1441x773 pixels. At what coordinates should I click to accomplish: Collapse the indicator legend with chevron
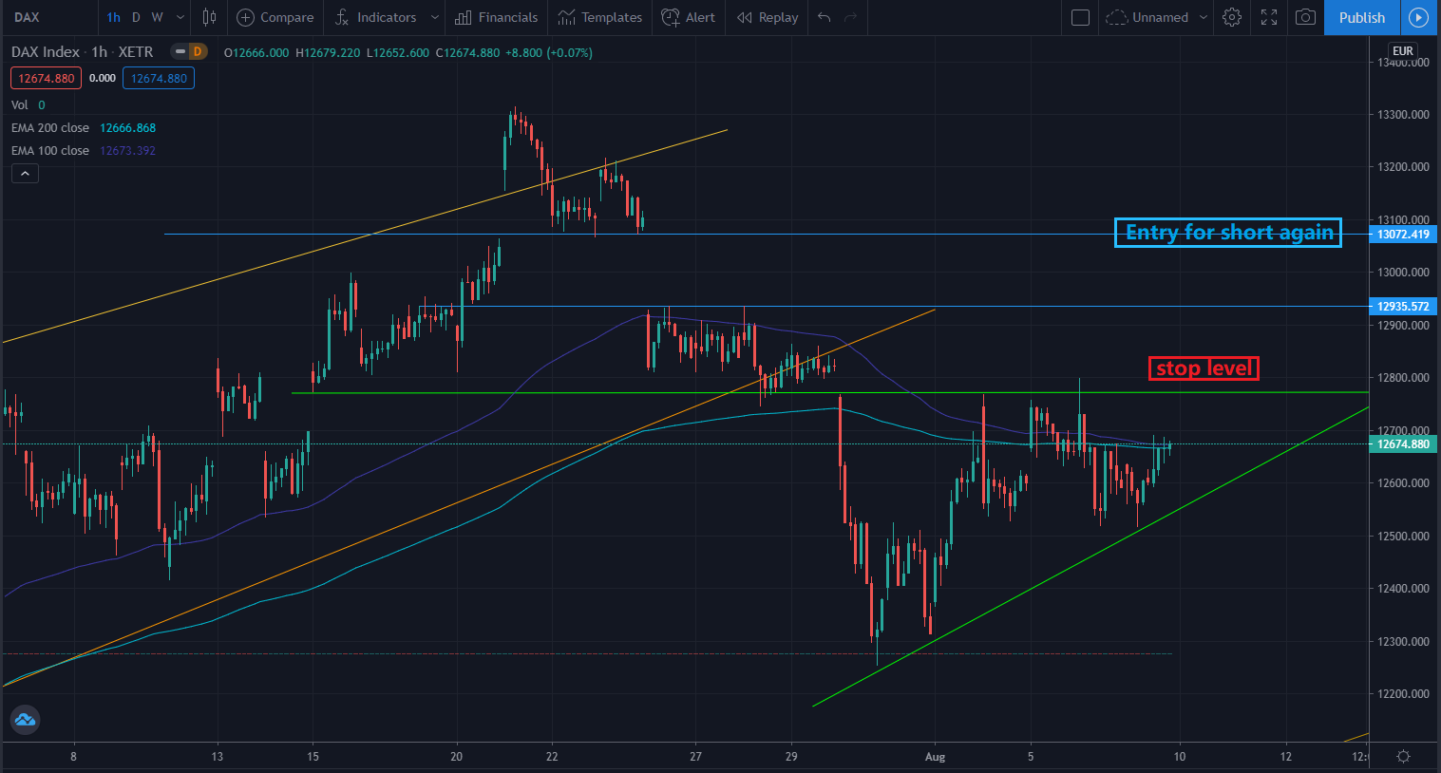coord(25,173)
